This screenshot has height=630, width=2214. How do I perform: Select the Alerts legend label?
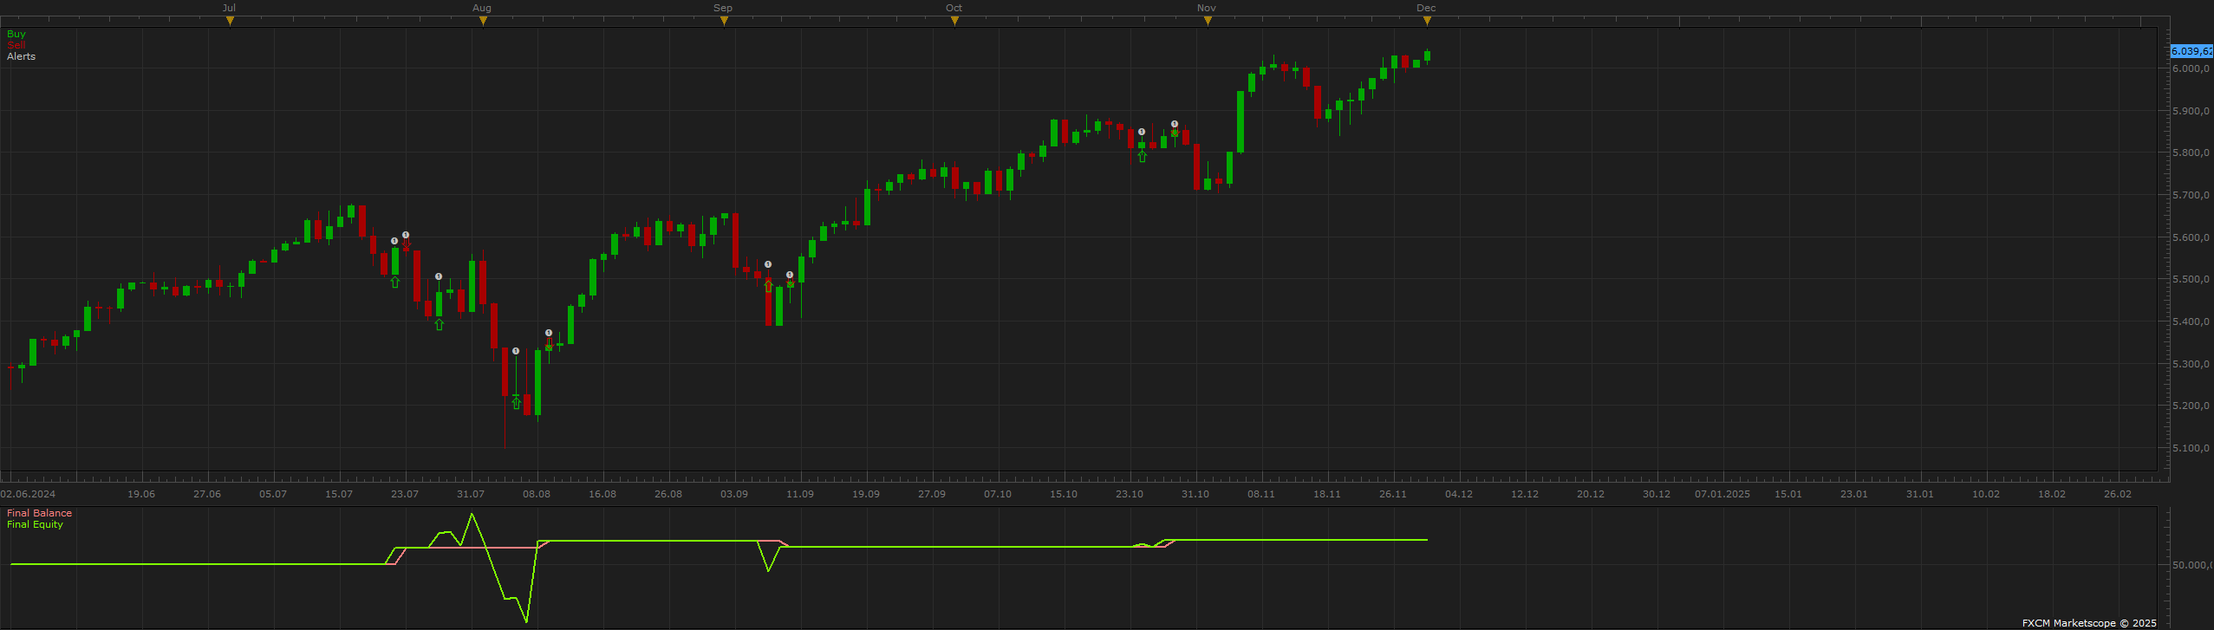[22, 56]
